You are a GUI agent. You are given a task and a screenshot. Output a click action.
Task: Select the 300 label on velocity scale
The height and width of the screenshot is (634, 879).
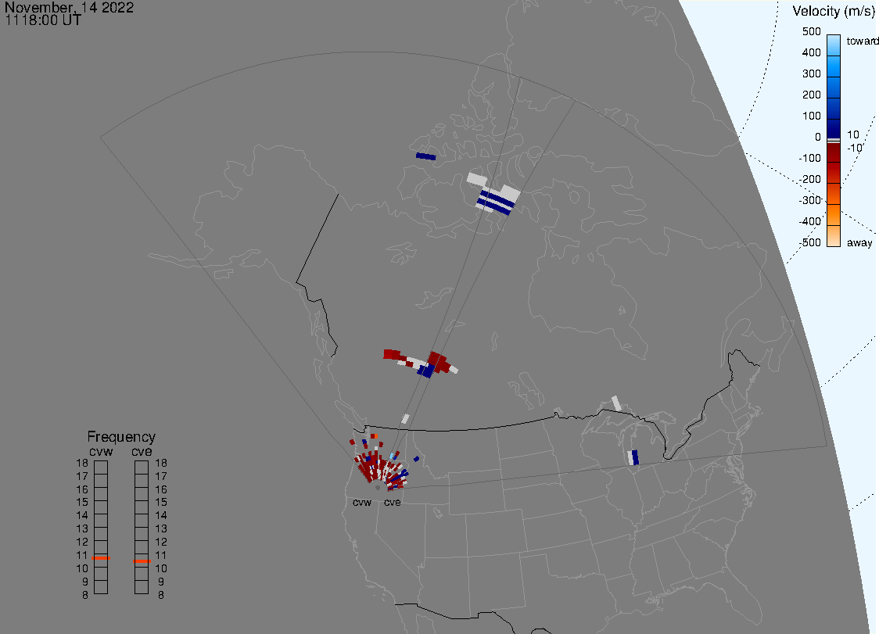(x=811, y=74)
